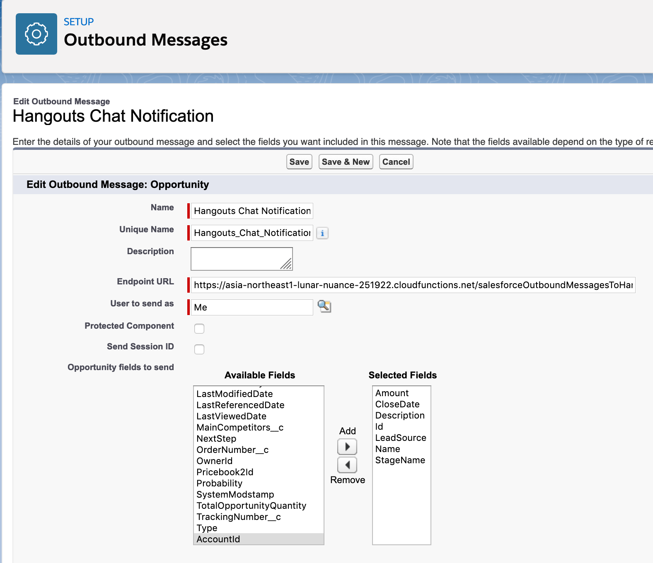653x563 pixels.
Task: Select Pricebook2Id in Available Fields
Action: 259,472
